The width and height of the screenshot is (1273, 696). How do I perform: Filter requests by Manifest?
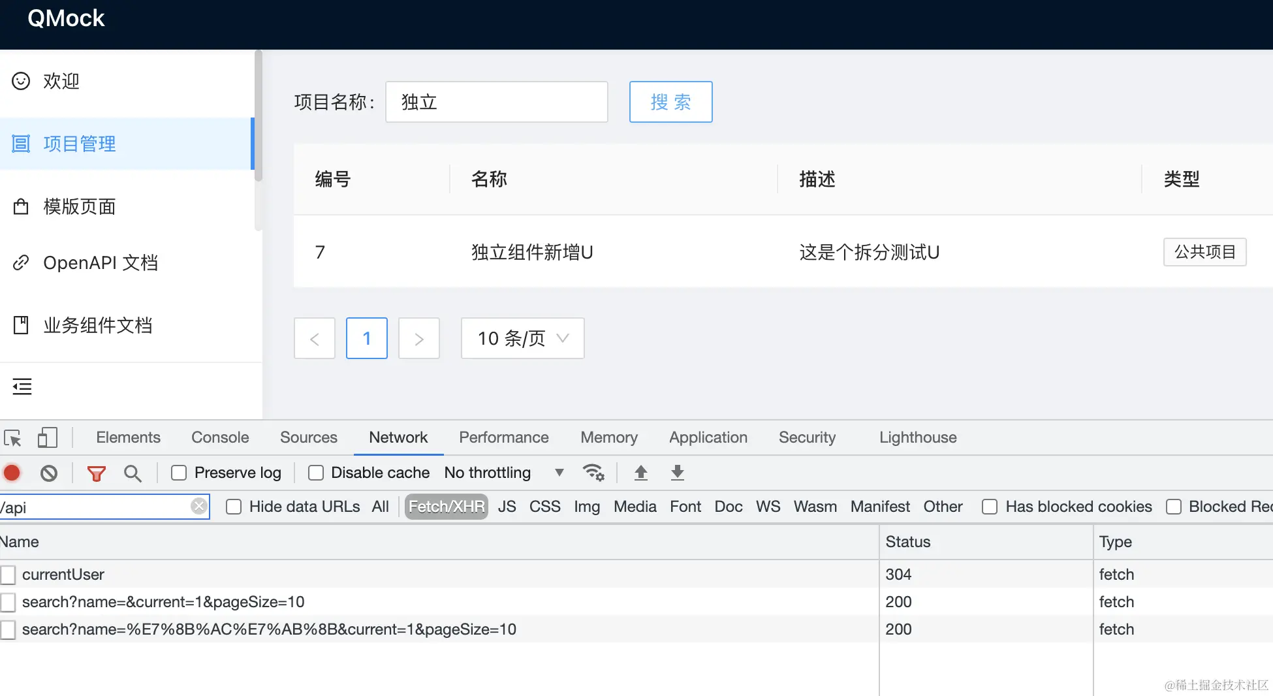(x=880, y=507)
